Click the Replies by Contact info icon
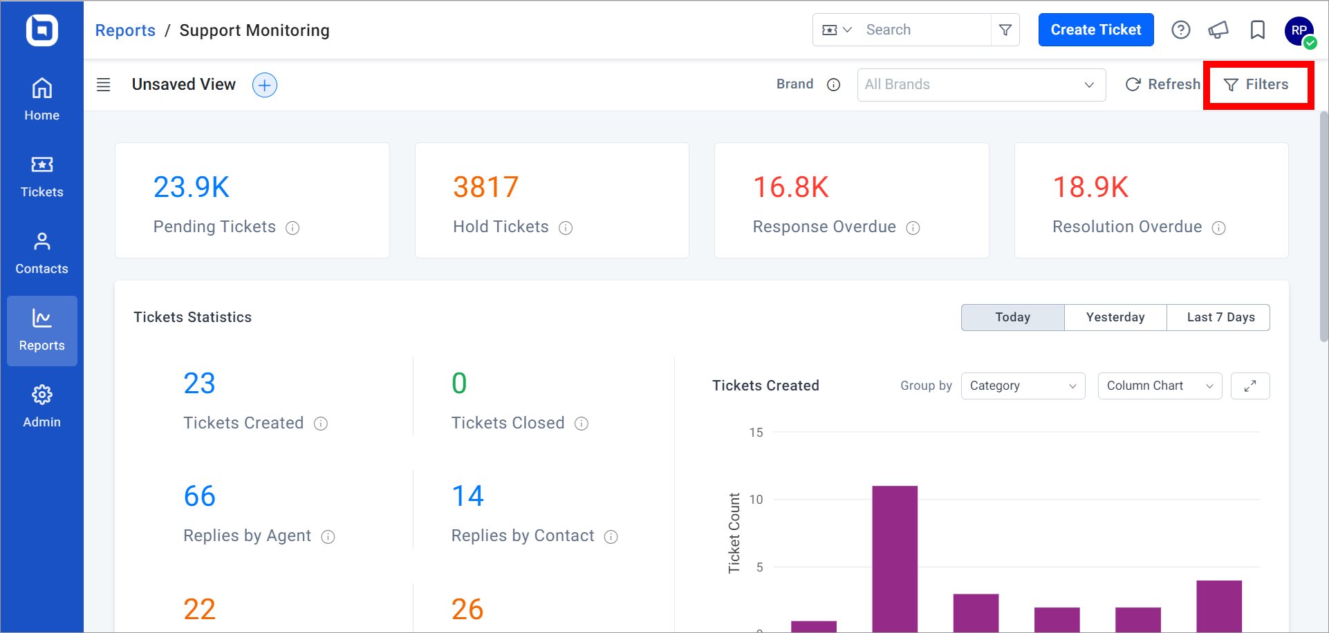This screenshot has width=1329, height=633. pos(611,537)
